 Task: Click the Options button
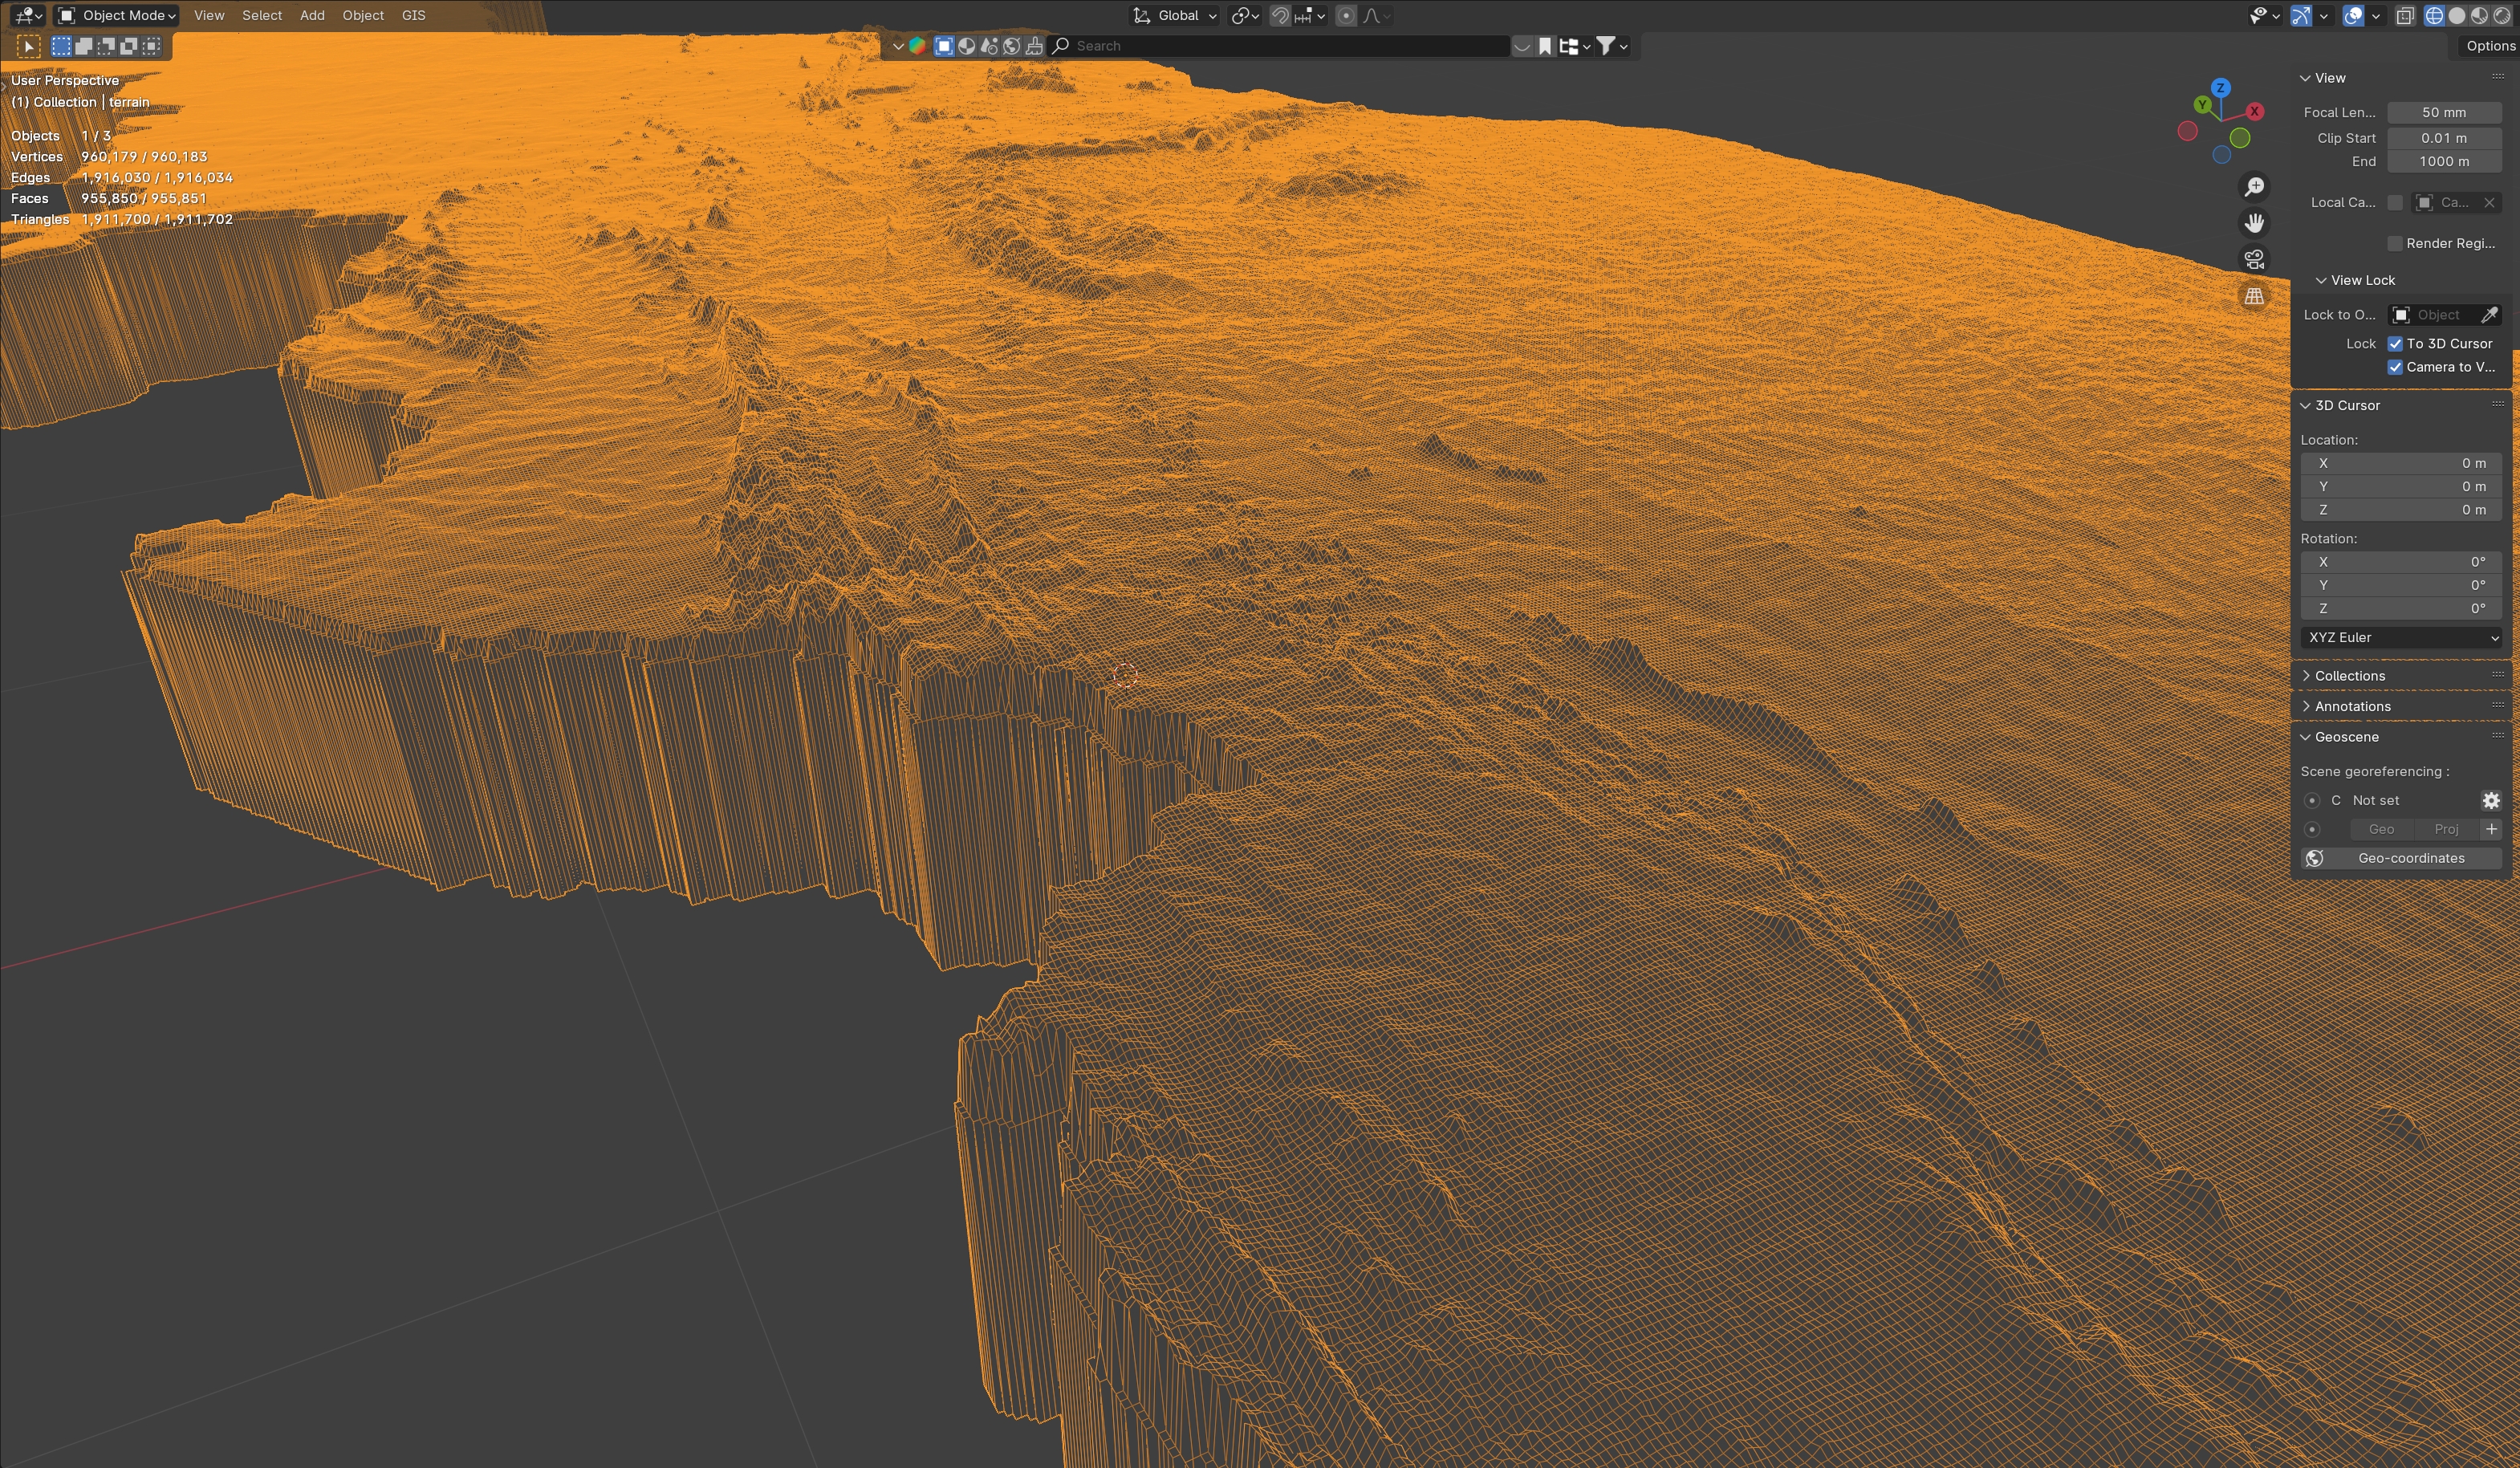pos(2489,46)
